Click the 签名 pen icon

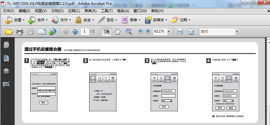tap(101, 20)
